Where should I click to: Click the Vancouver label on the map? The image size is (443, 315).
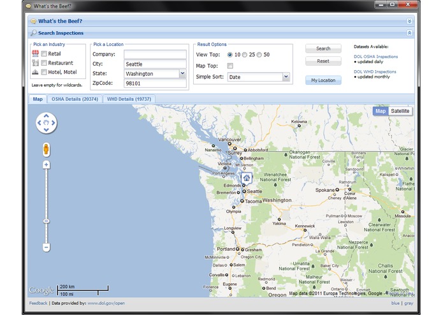pyautogui.click(x=229, y=140)
